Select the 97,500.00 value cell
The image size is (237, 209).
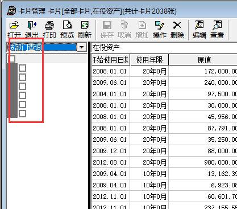[203, 94]
